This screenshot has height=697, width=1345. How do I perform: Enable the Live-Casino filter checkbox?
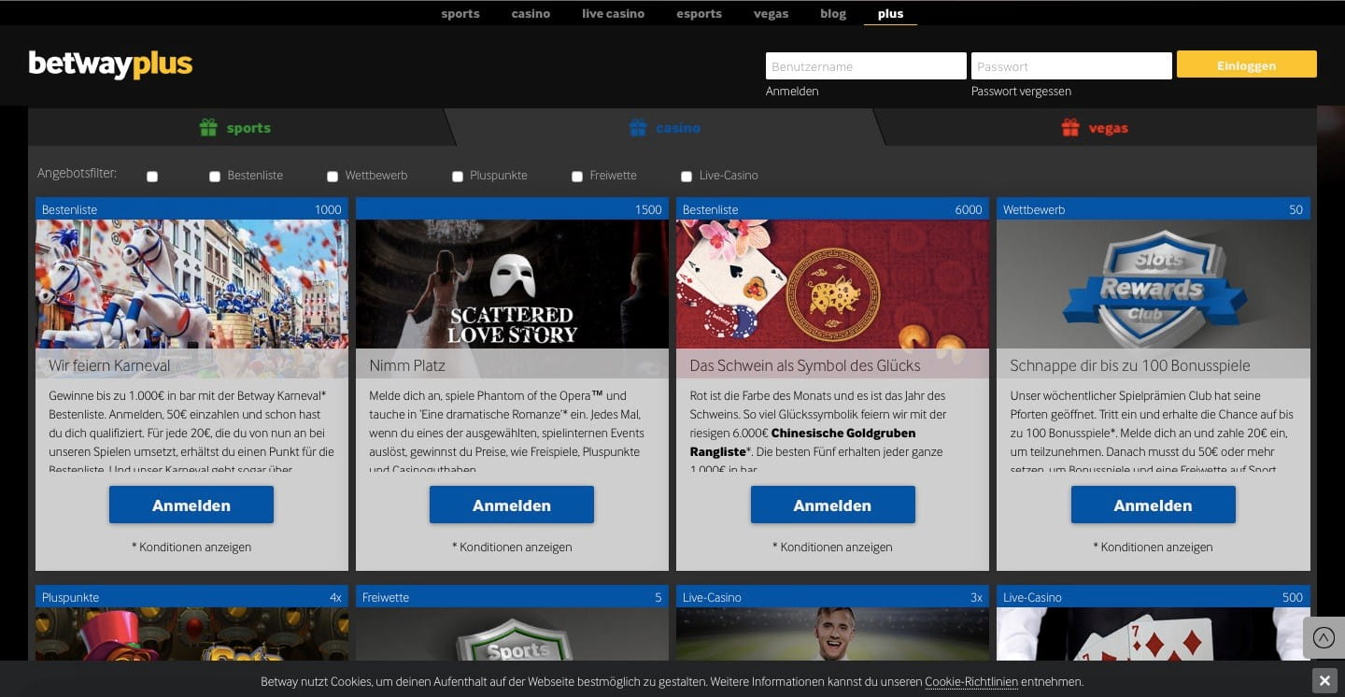[687, 177]
